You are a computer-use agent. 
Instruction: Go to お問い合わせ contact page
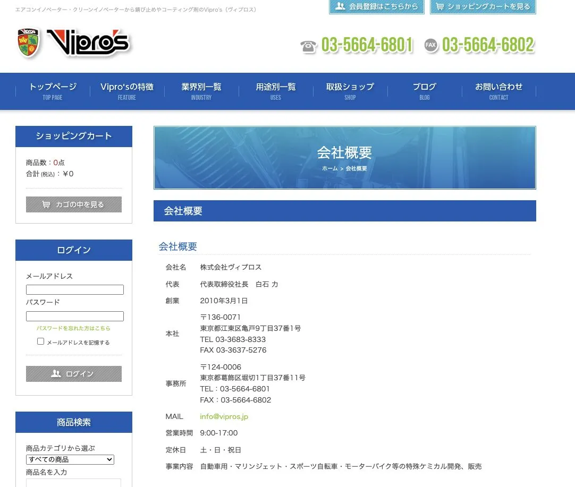click(x=498, y=91)
